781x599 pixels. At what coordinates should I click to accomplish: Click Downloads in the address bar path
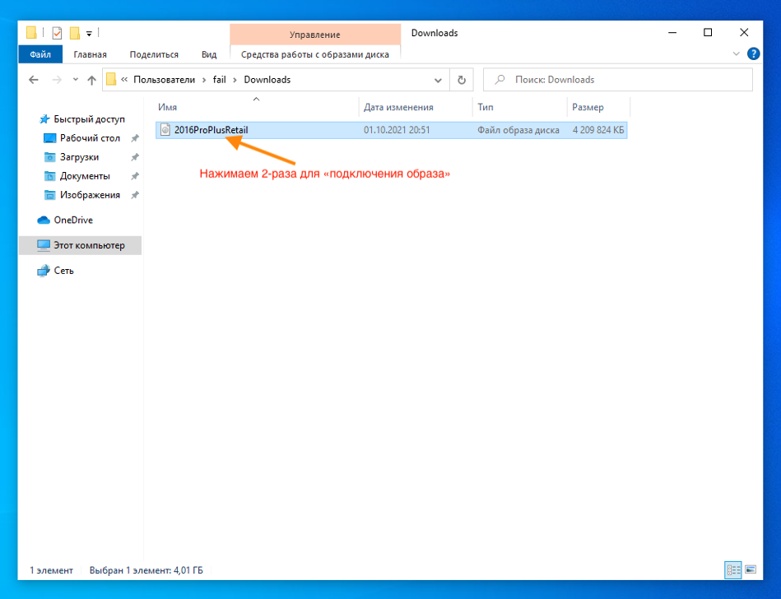pos(267,80)
